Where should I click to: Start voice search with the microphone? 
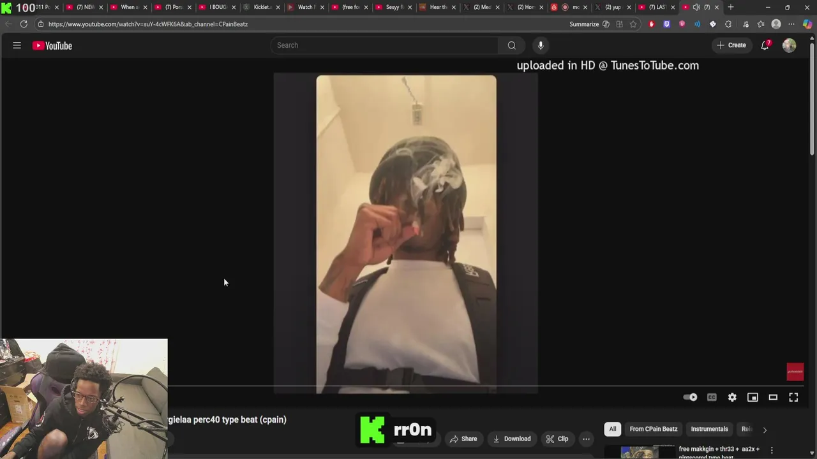541,45
